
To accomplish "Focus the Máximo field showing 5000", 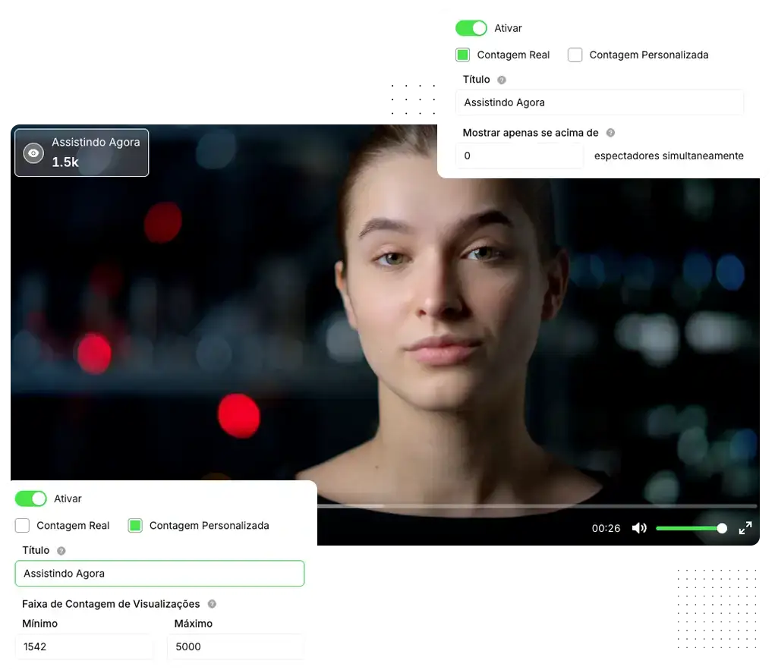I will coord(236,646).
